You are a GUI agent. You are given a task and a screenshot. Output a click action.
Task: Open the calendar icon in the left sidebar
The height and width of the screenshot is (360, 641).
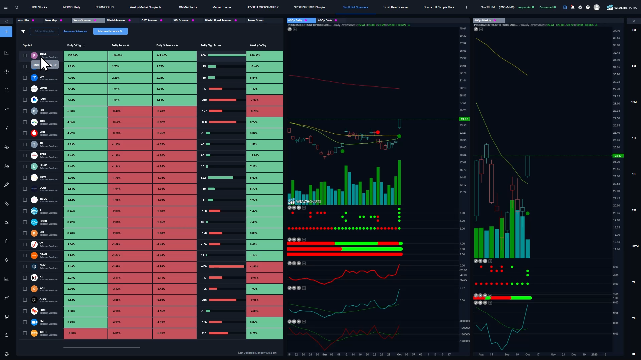[x=6, y=90]
